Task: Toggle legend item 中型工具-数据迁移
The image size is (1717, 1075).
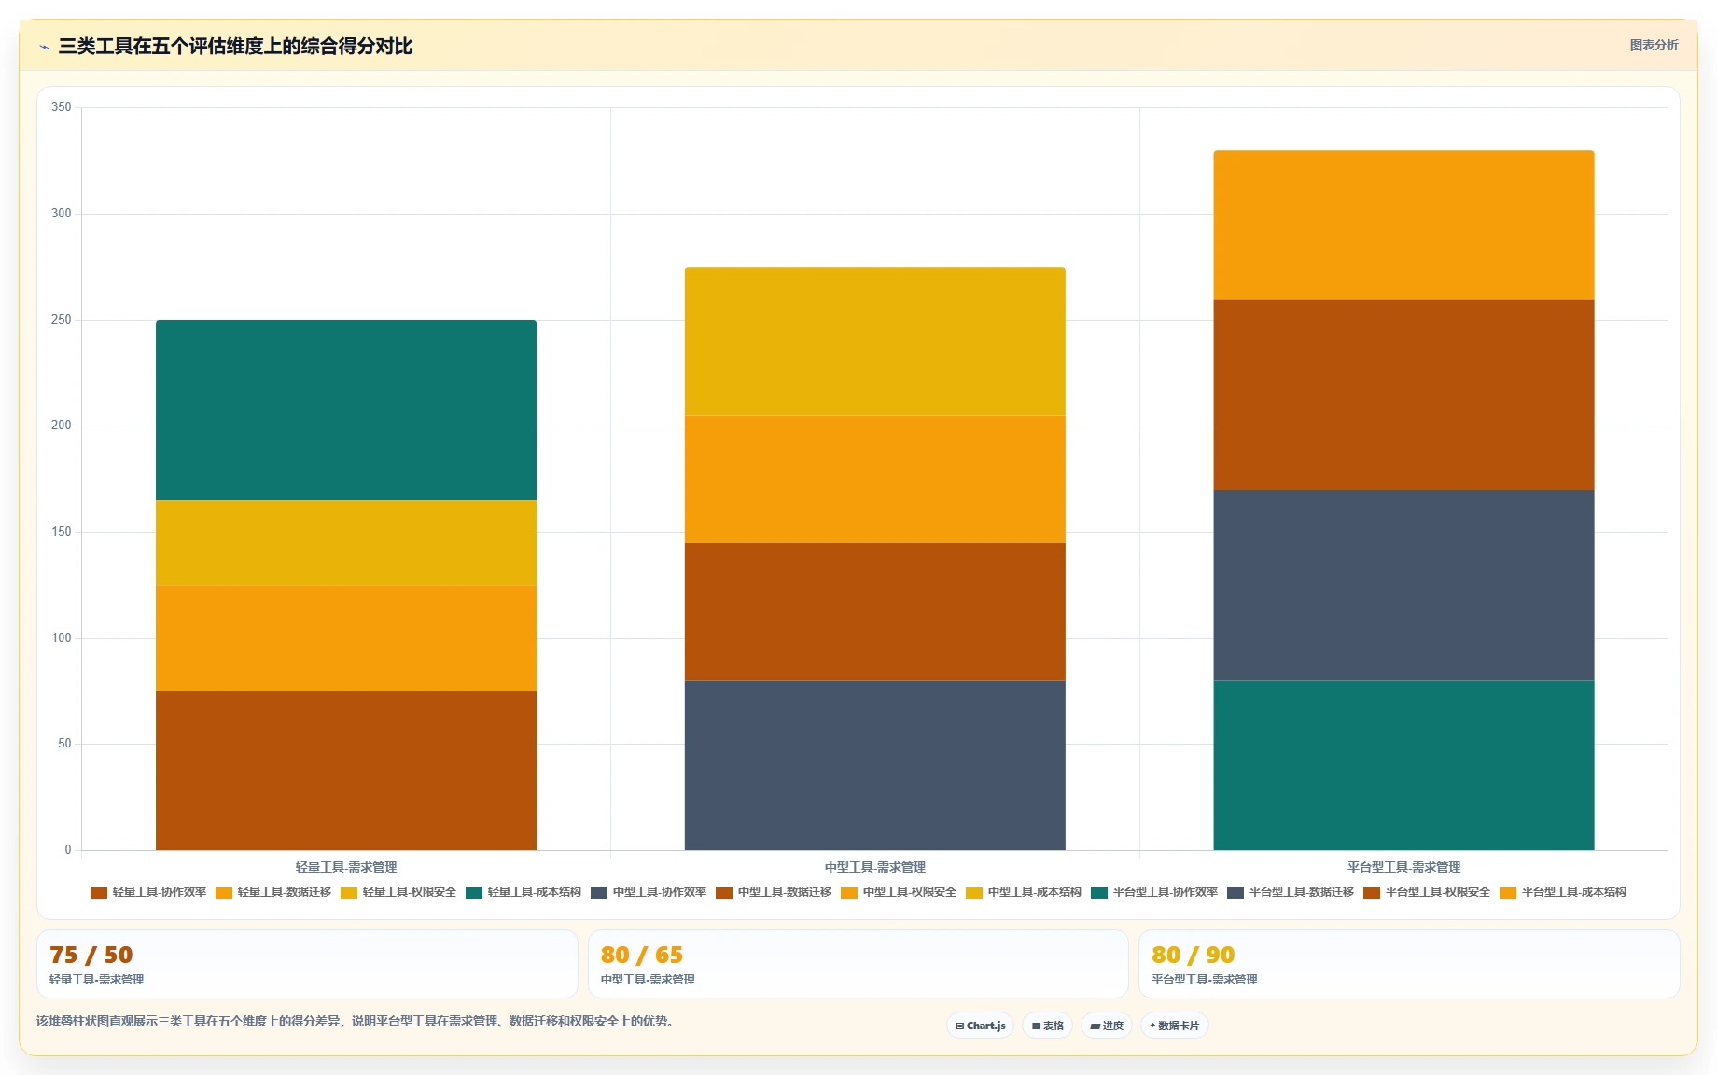Action: [774, 892]
